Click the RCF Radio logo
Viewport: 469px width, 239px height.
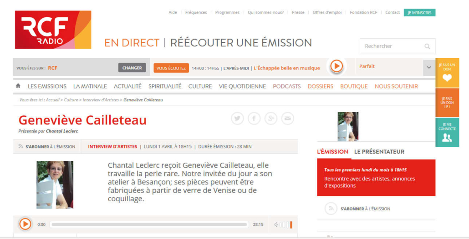tap(53, 30)
